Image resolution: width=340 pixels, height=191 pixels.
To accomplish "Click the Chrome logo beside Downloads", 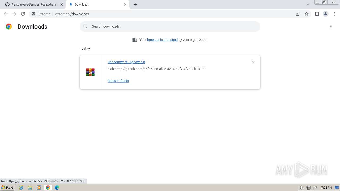I will tap(9, 27).
